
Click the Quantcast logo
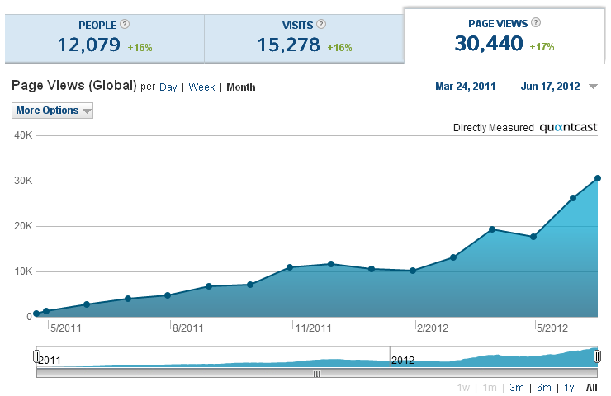(568, 128)
